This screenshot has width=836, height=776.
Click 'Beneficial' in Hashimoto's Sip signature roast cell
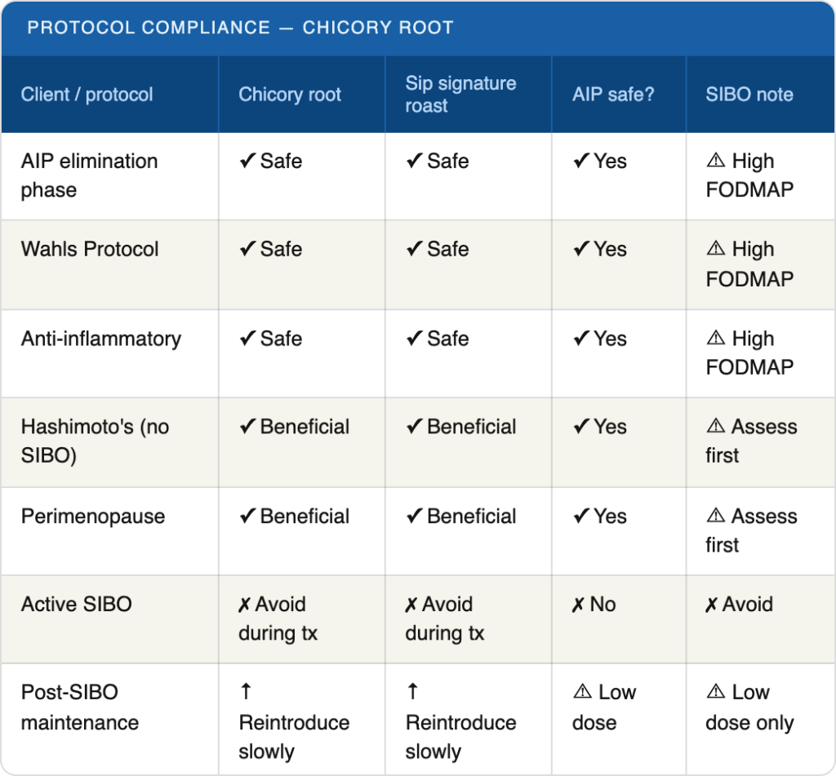click(x=471, y=427)
